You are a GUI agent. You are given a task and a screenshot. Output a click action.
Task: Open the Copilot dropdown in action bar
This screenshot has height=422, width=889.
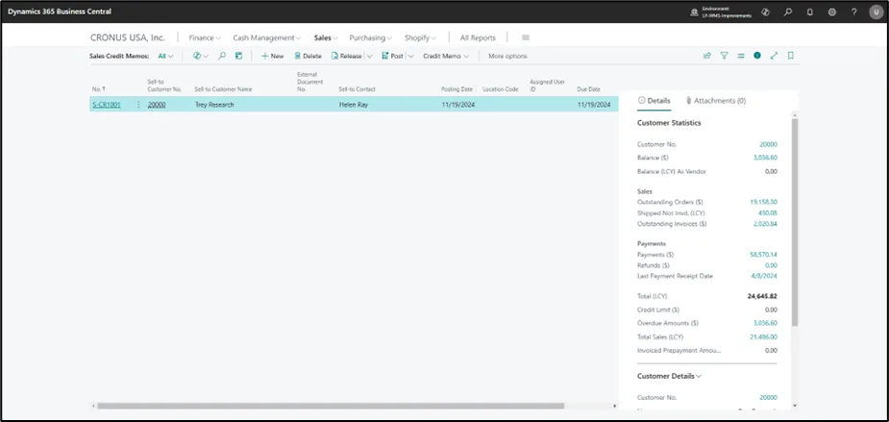[201, 56]
